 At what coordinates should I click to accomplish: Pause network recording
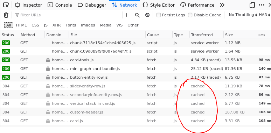click(128, 15)
